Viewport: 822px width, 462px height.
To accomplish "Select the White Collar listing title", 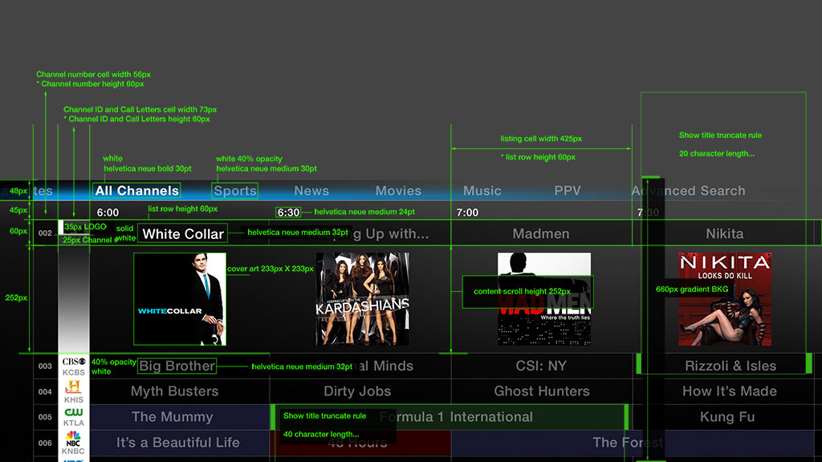I will (x=183, y=233).
